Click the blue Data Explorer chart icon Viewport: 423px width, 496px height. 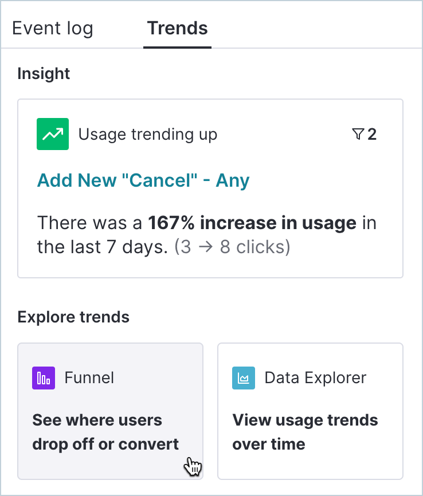pyautogui.click(x=244, y=378)
